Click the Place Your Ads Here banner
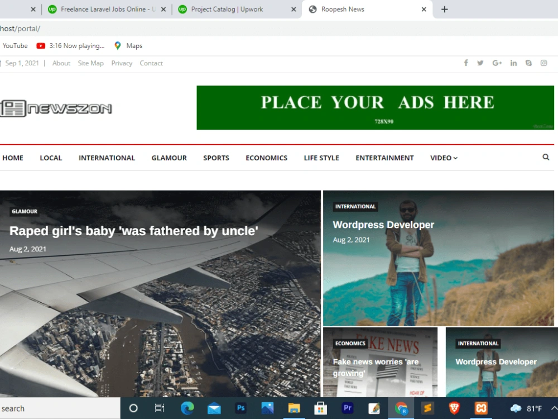The height and width of the screenshot is (419, 558). point(375,108)
